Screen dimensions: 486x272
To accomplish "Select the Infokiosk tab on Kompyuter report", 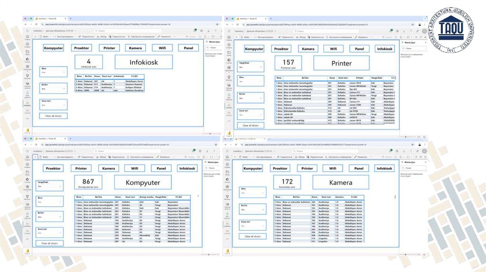I will (x=187, y=168).
